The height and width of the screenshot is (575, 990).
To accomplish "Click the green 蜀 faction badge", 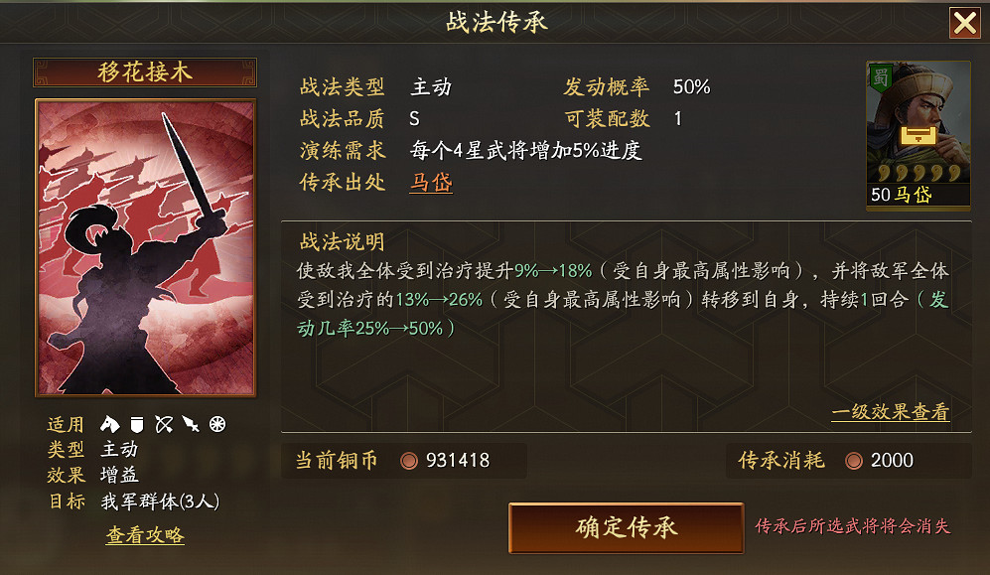I will 881,77.
